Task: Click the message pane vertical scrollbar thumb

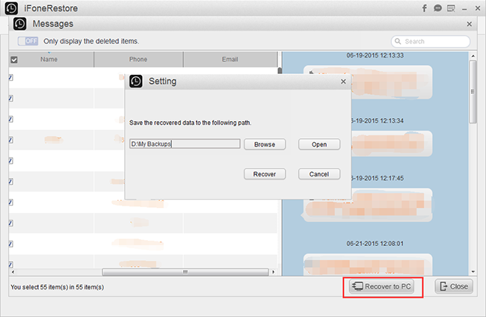Action: click(x=473, y=92)
